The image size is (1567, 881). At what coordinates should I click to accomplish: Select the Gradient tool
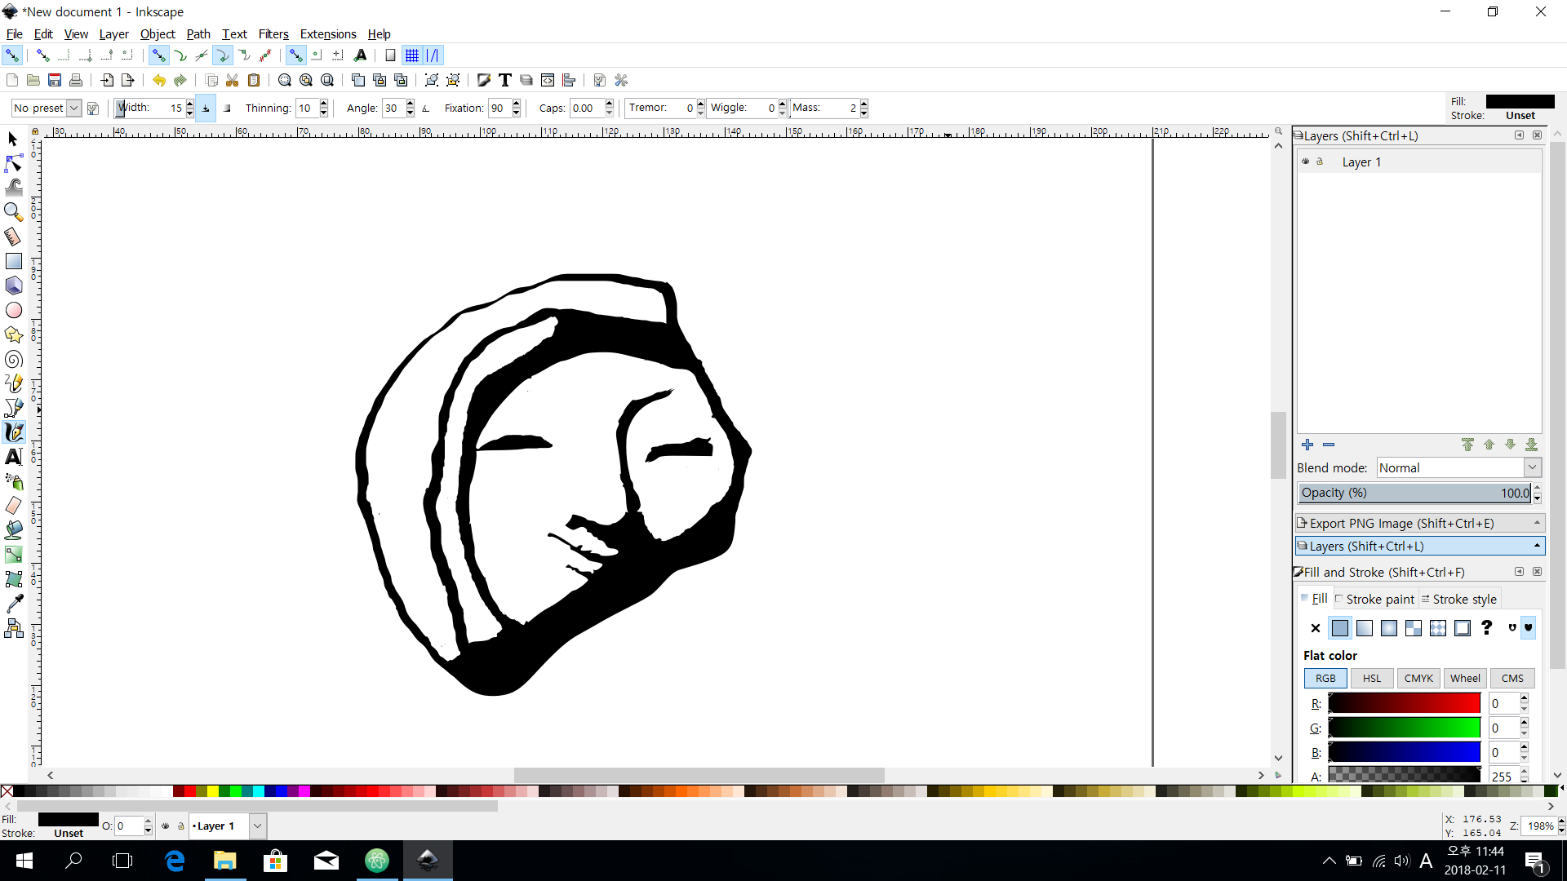coord(13,555)
